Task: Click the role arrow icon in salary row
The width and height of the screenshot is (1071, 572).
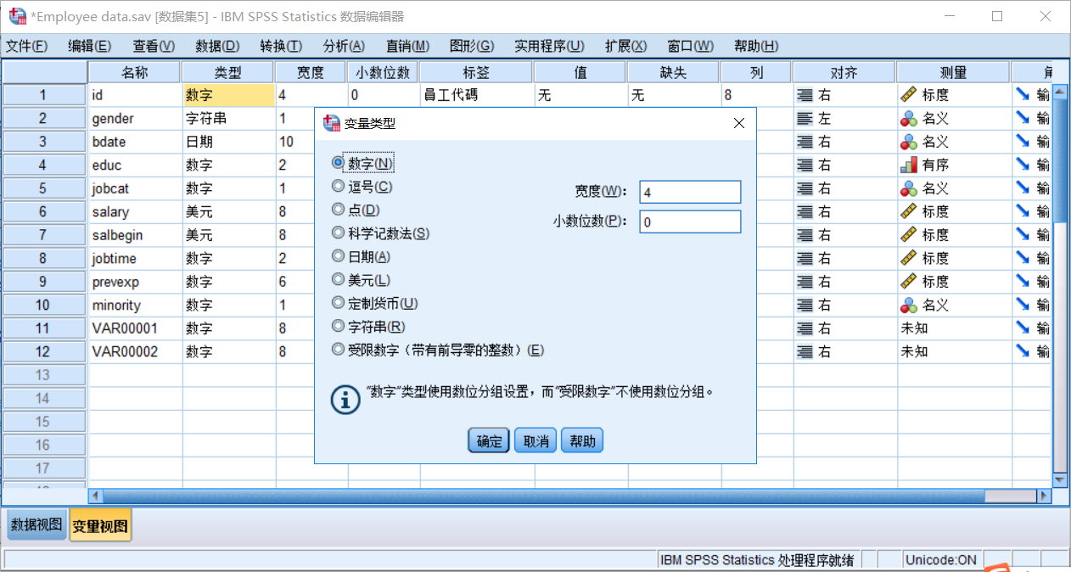Action: pyautogui.click(x=1023, y=211)
